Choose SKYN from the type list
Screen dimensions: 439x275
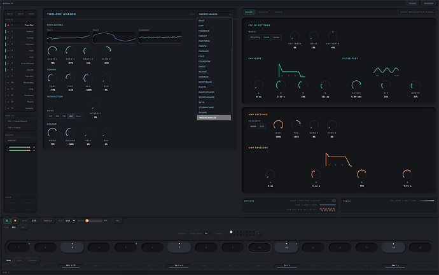point(214,102)
